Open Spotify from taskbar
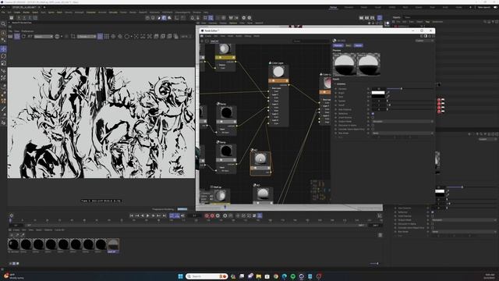Image resolution: width=499 pixels, height=281 pixels. point(293,276)
